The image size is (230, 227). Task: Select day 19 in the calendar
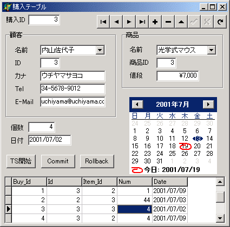coord(185,146)
